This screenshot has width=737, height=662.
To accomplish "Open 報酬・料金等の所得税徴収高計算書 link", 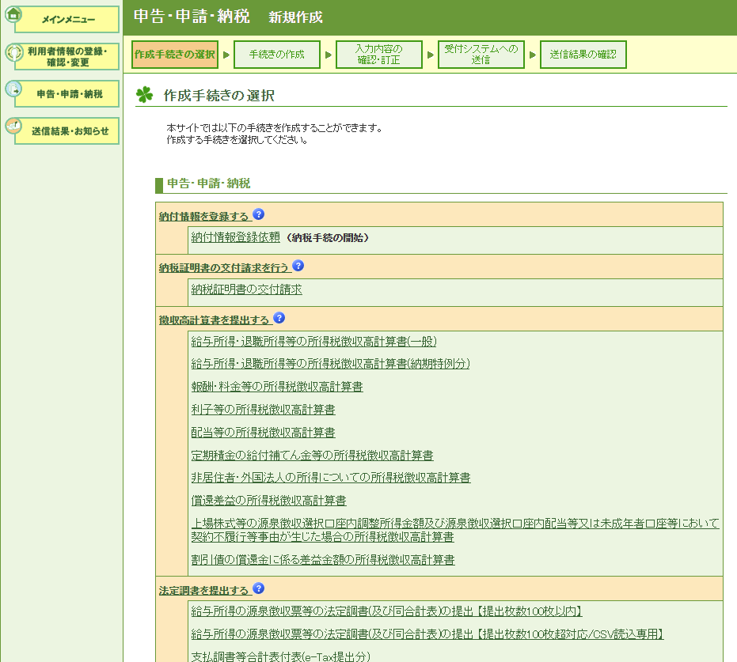I will pos(277,387).
